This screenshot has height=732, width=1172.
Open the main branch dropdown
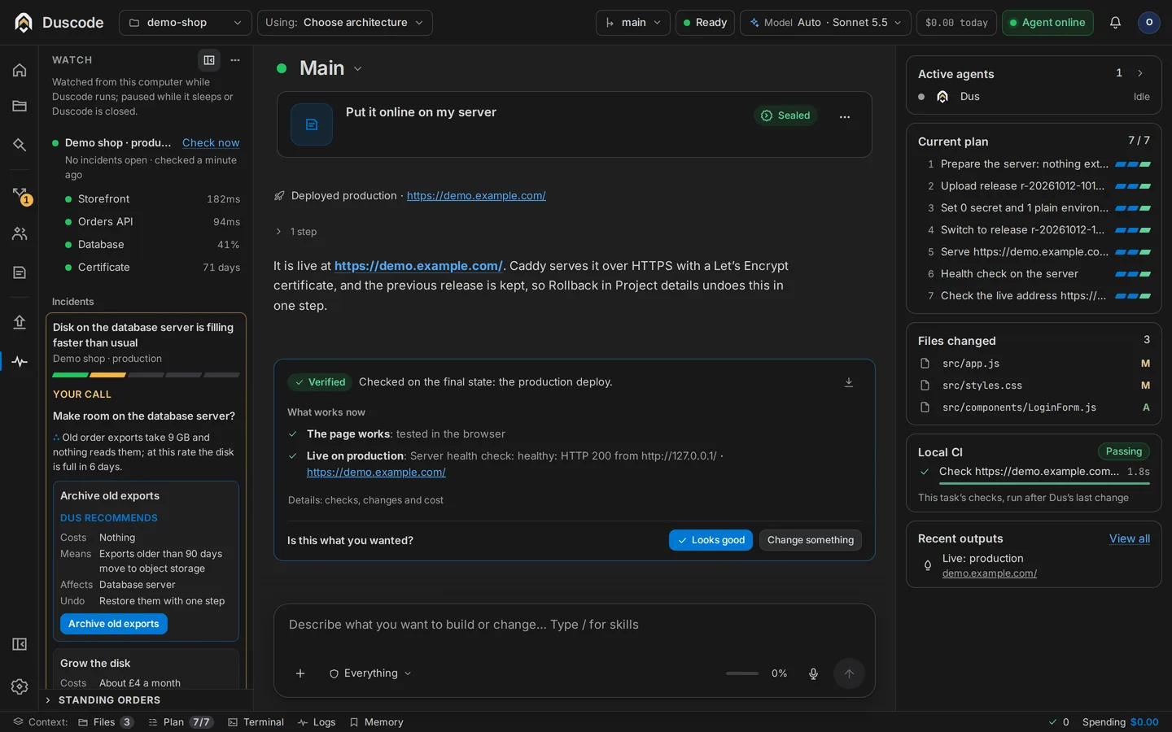(633, 23)
